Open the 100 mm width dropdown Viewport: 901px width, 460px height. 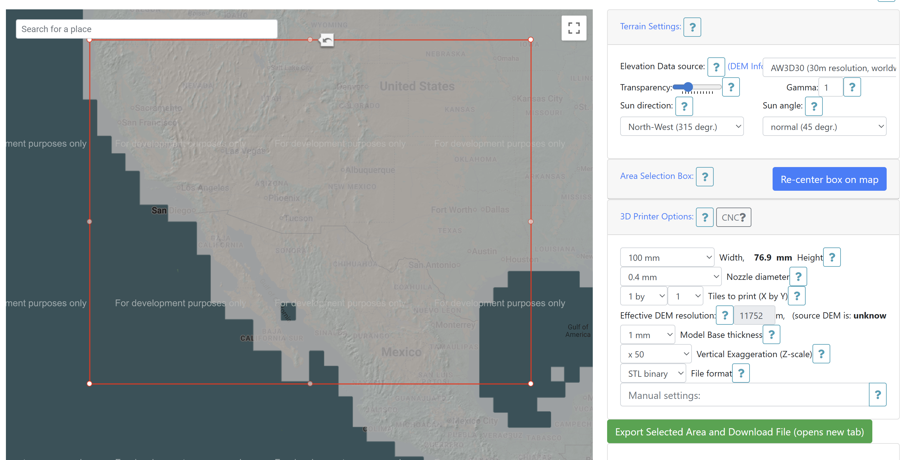coord(667,257)
